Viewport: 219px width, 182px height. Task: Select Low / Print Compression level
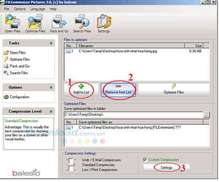[x=100, y=170]
